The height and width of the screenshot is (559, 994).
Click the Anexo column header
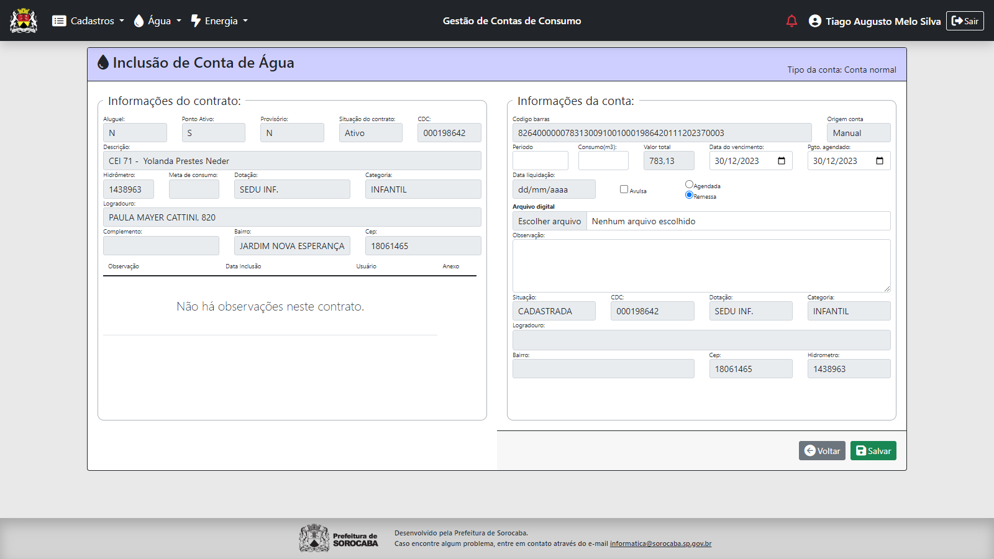pos(451,266)
